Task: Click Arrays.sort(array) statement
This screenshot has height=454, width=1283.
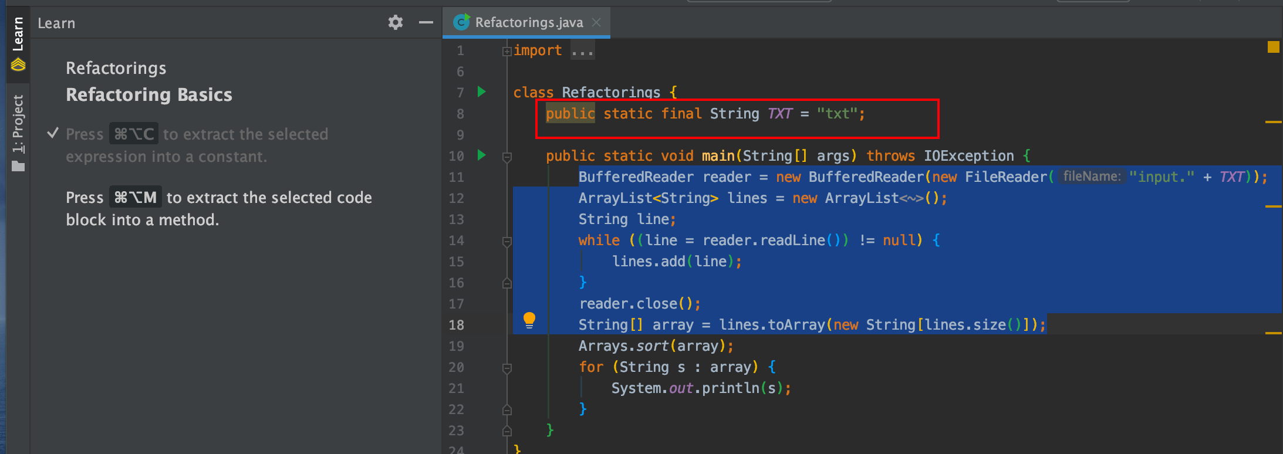Action: (x=656, y=345)
